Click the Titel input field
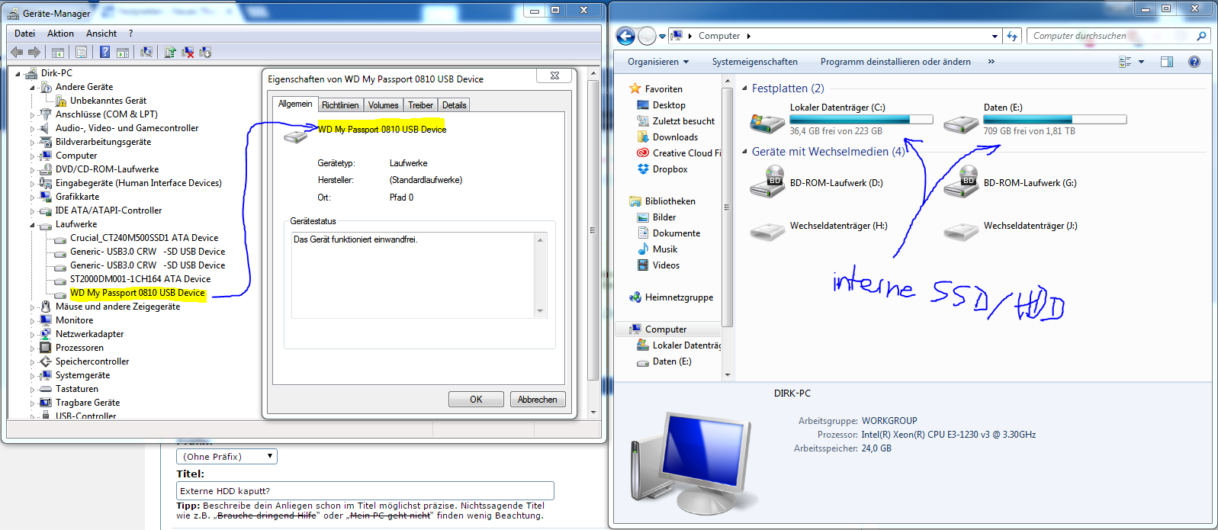Viewport: 1218px width, 530px height. click(365, 491)
